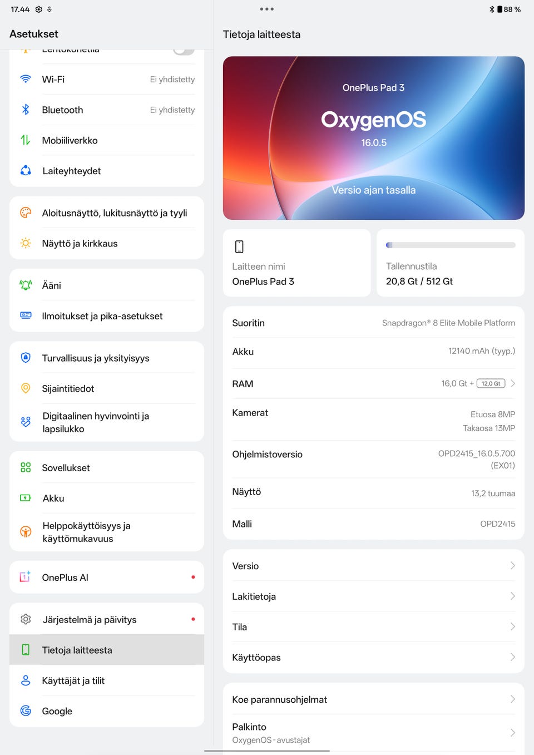Tap the palette icon for Aloitusnäyttö

click(x=26, y=213)
